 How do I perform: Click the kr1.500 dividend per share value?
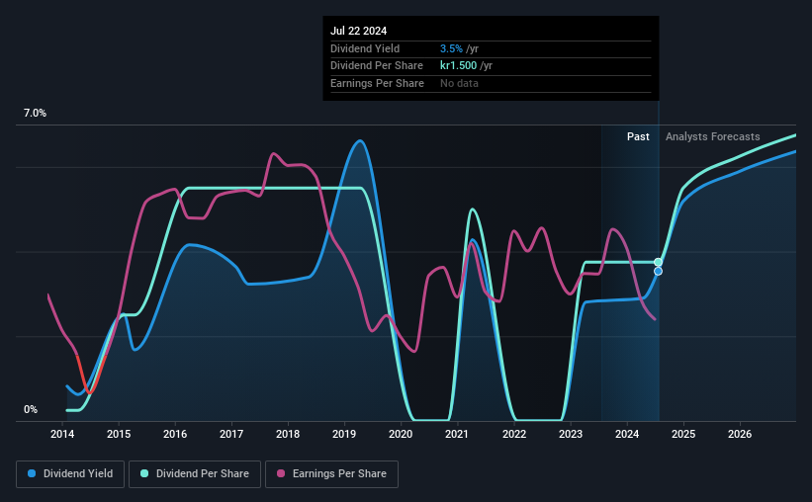coord(458,66)
